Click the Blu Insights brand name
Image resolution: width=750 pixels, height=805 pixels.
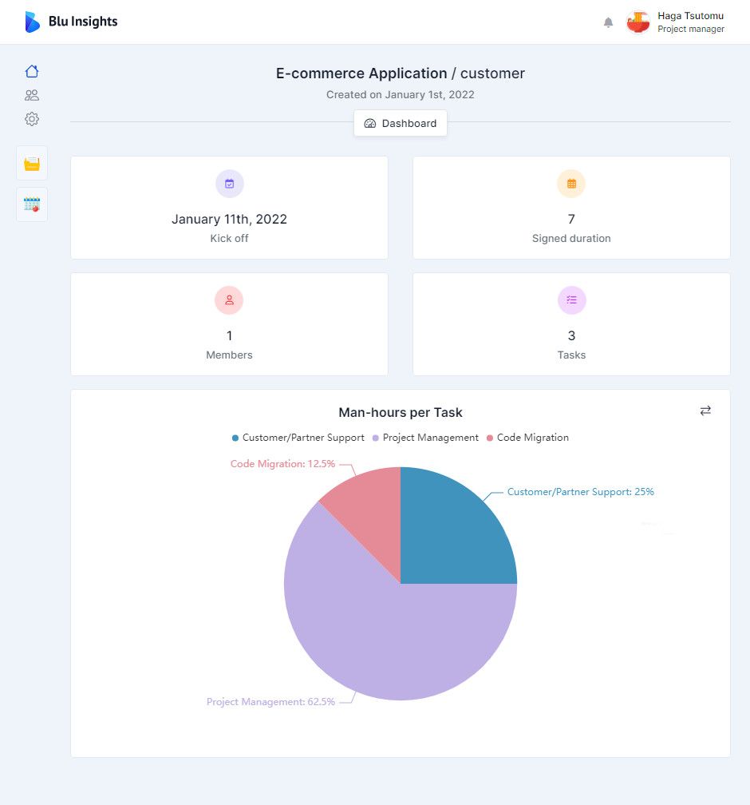[83, 22]
